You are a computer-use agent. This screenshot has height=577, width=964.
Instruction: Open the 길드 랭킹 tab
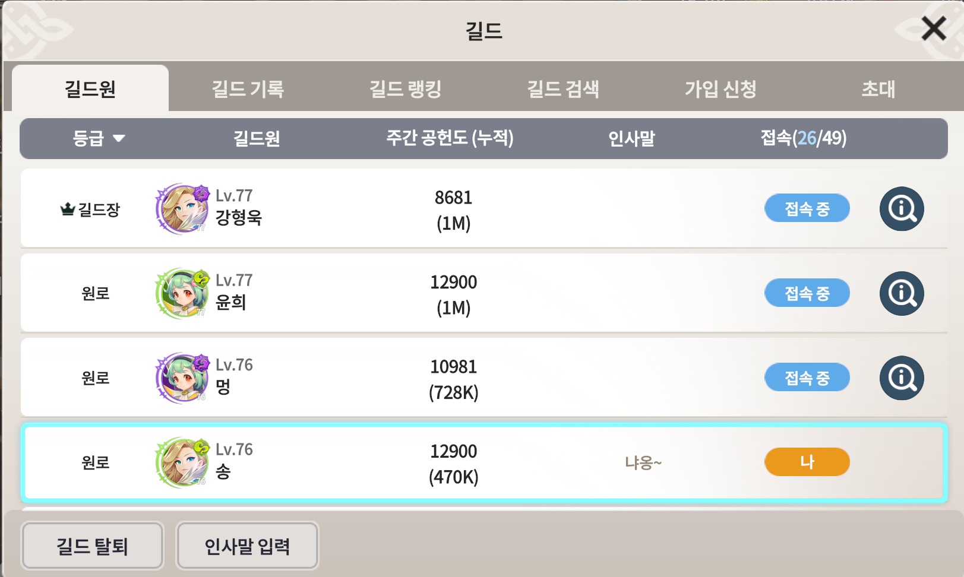click(405, 89)
